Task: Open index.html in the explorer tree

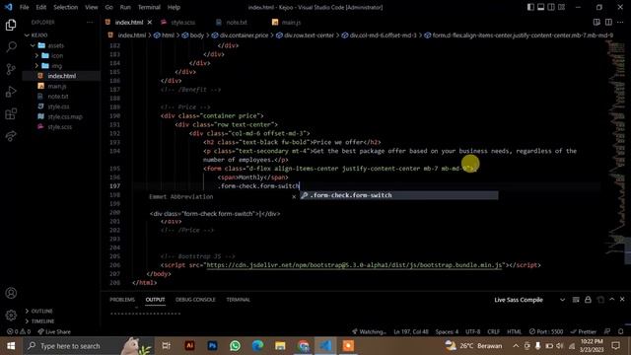Action: [x=61, y=76]
